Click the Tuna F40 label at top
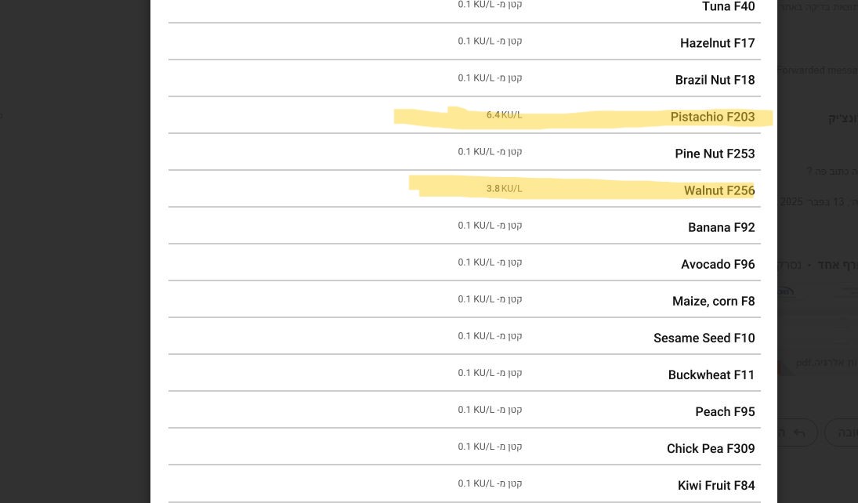This screenshot has width=858, height=503. coord(728,7)
